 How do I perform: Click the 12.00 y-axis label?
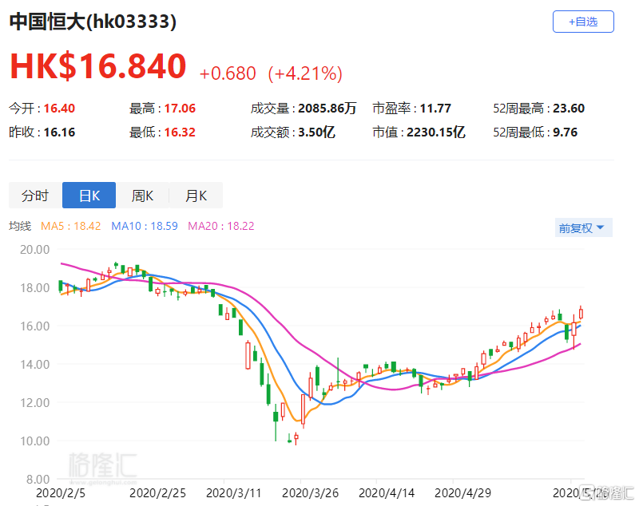coord(34,402)
